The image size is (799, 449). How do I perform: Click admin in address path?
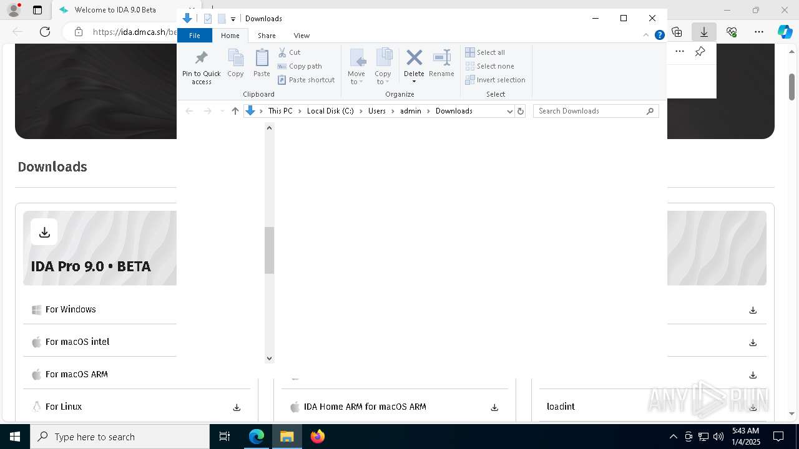pyautogui.click(x=411, y=111)
